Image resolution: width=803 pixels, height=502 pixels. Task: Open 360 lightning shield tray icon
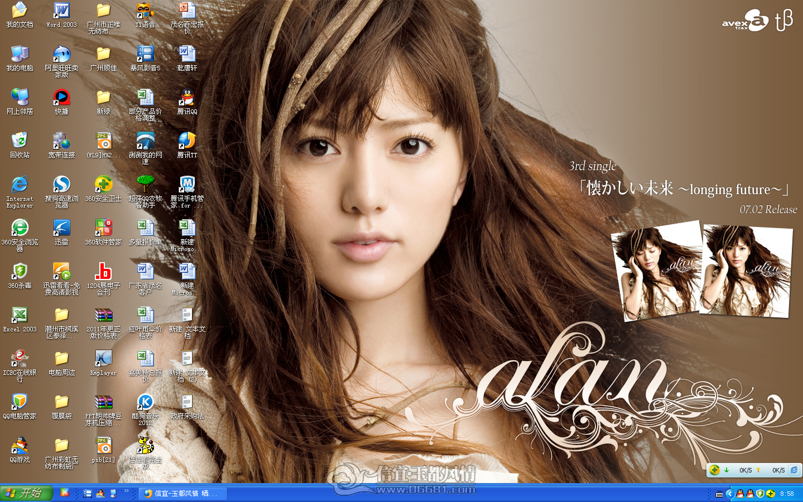coord(760,494)
